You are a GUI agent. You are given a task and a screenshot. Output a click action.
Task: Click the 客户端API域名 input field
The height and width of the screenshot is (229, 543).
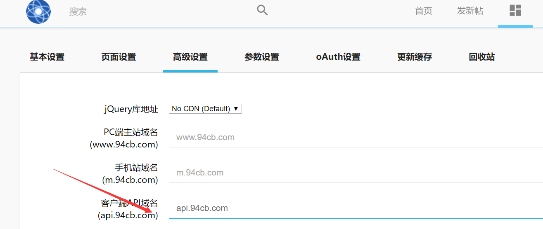tap(356, 208)
